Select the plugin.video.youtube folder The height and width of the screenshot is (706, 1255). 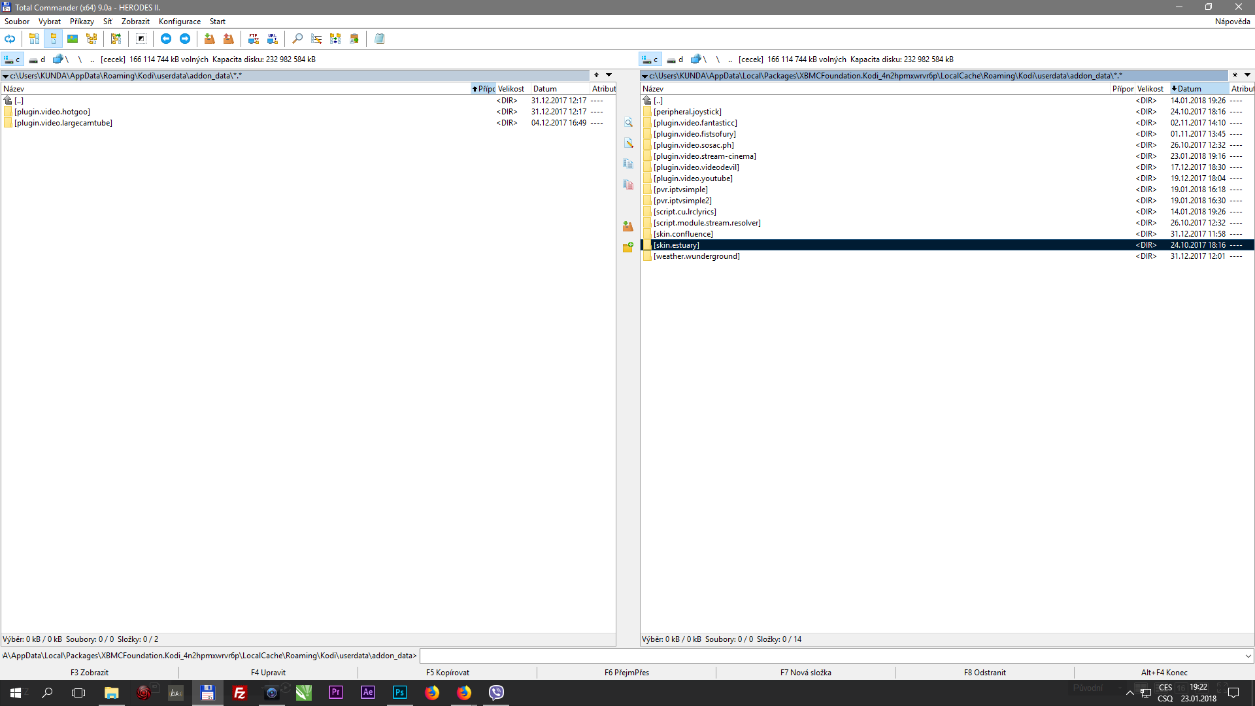click(x=693, y=178)
